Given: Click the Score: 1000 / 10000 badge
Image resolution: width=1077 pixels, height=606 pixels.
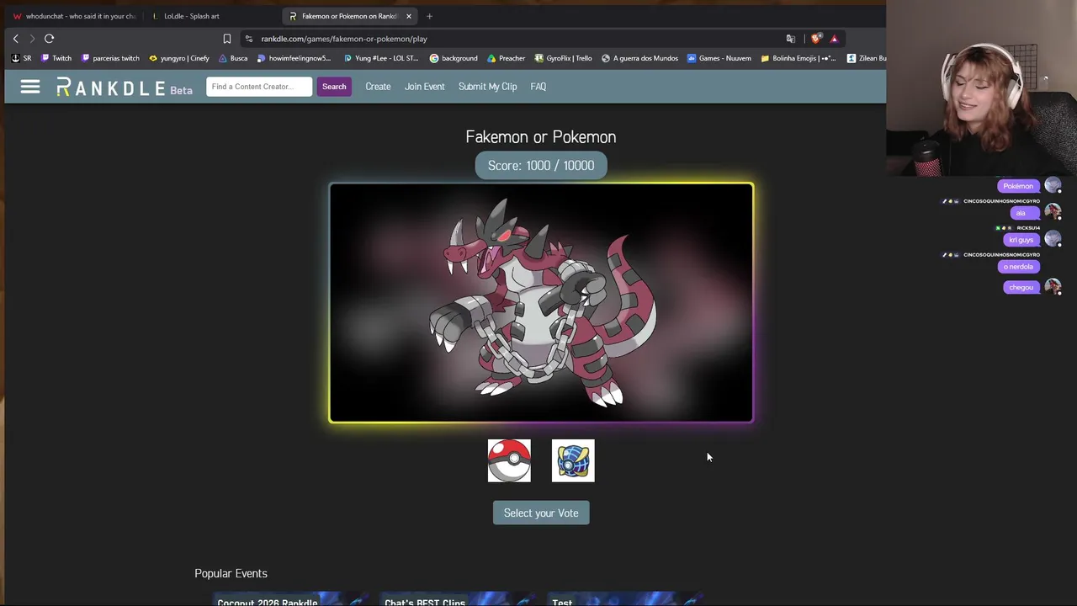Looking at the screenshot, I should click(541, 166).
